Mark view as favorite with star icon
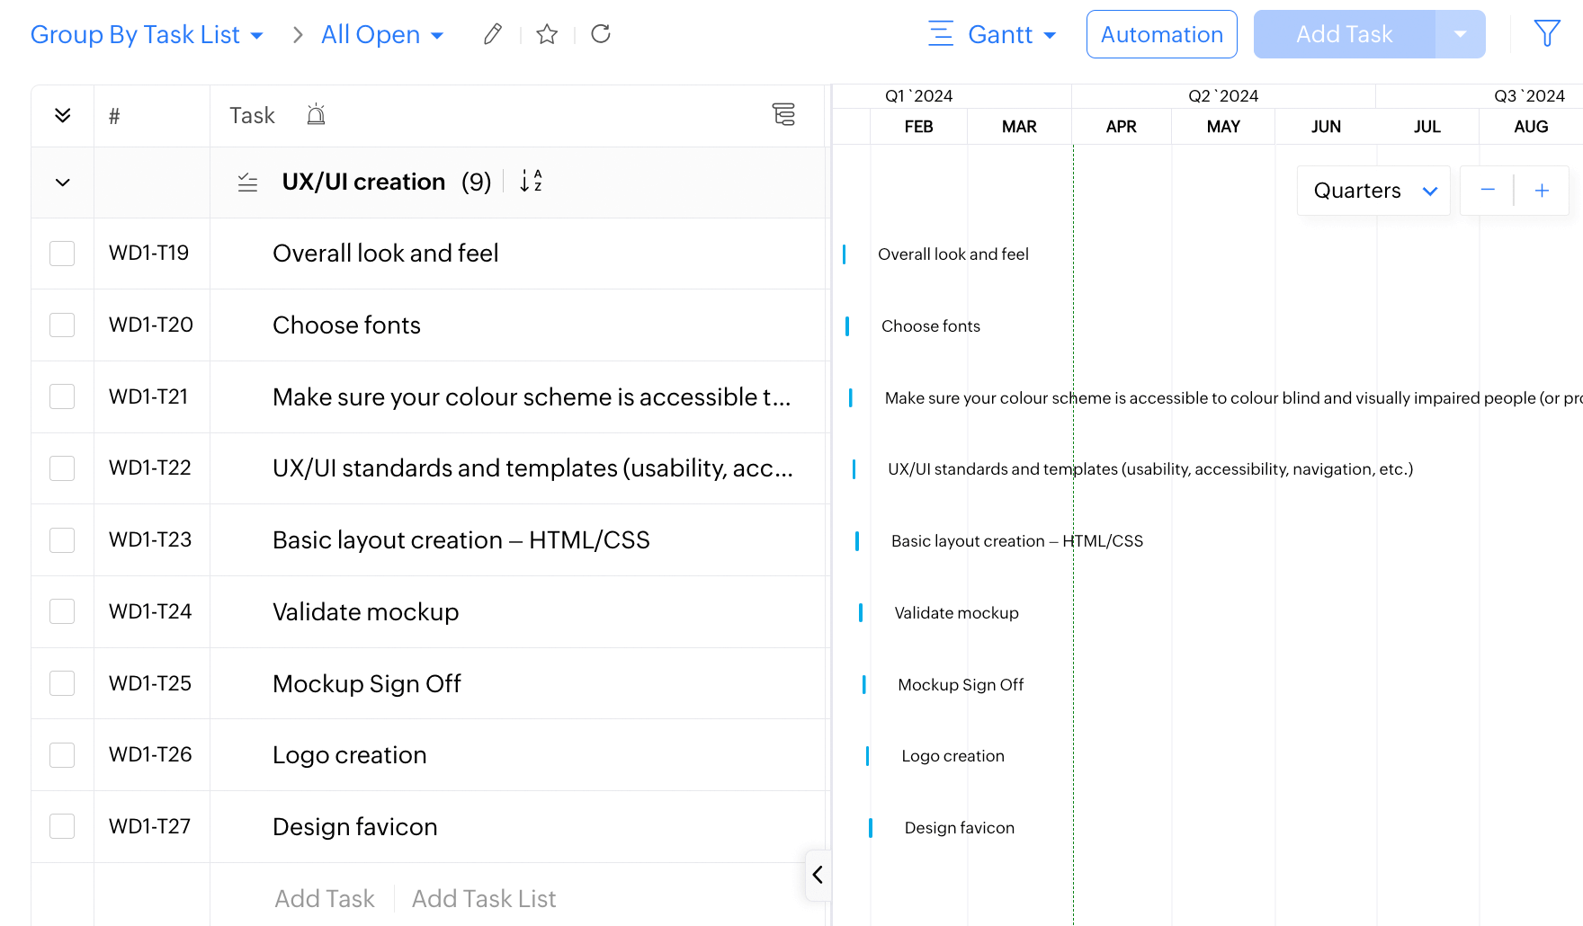The width and height of the screenshot is (1583, 926). [547, 34]
